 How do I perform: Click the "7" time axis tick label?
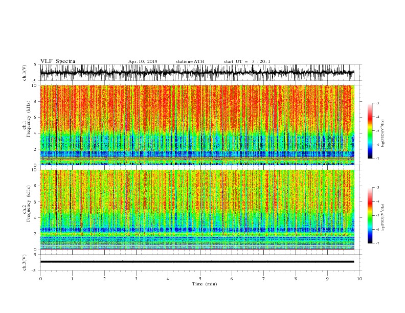click(264, 279)
